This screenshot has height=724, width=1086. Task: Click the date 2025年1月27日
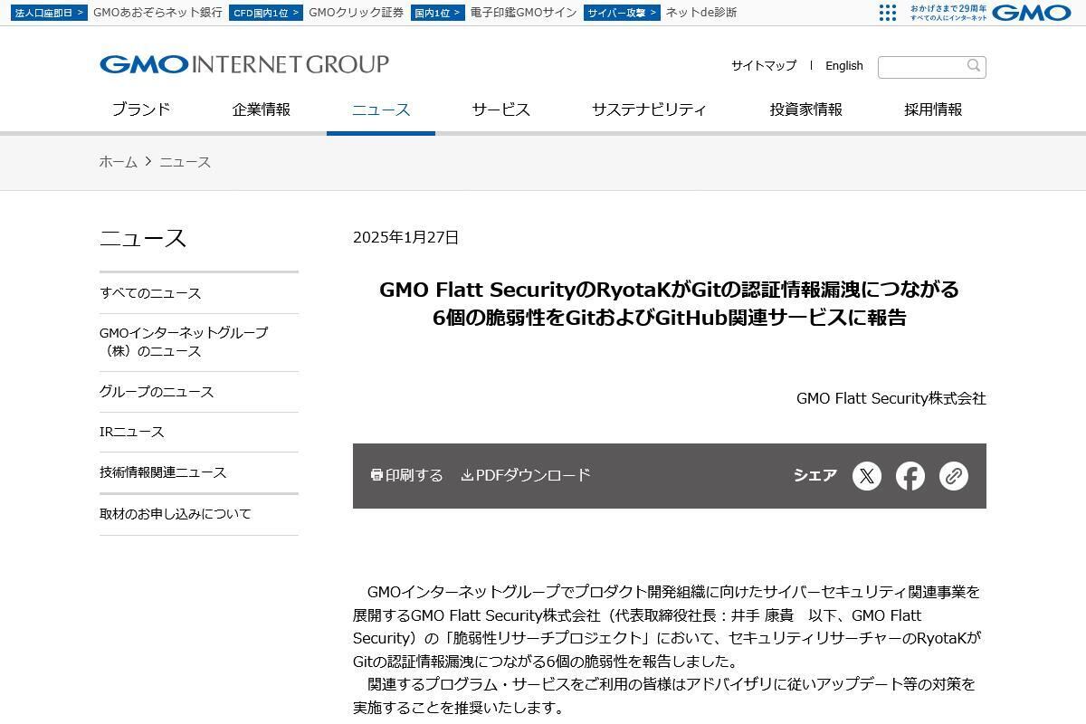click(405, 237)
